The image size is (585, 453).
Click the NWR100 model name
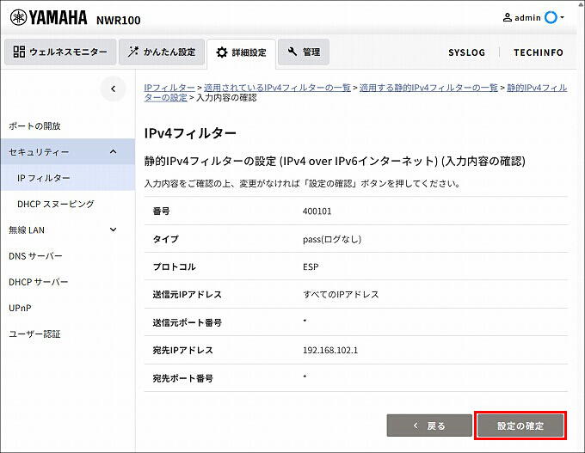[x=118, y=20]
